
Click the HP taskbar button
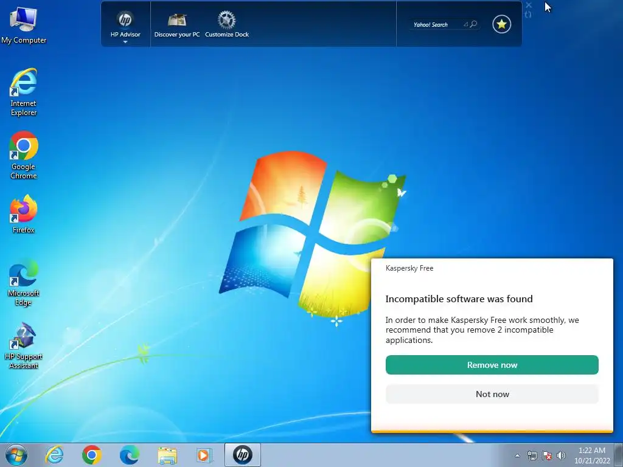point(242,455)
